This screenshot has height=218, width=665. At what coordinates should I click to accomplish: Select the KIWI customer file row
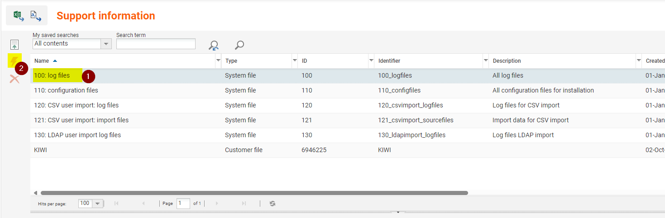(x=41, y=150)
